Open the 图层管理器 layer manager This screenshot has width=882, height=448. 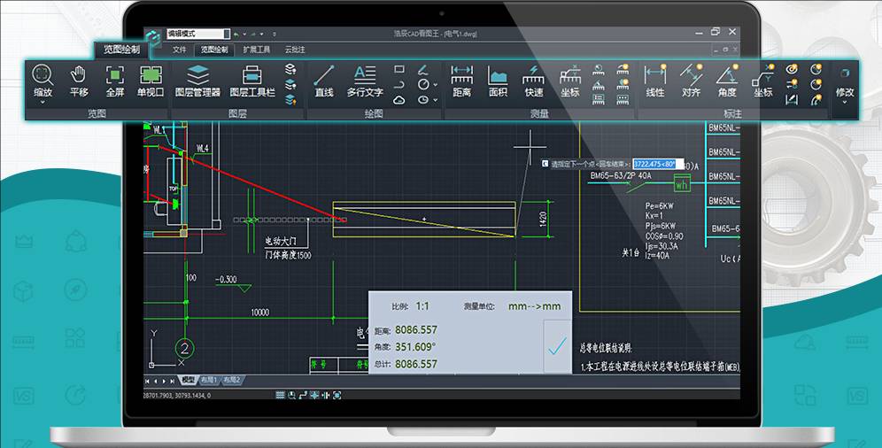click(197, 81)
